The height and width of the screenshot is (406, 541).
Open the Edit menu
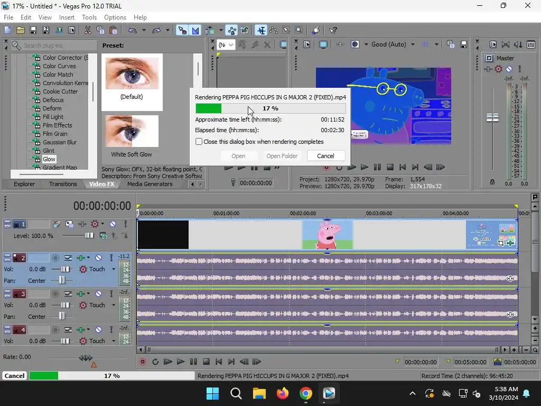pyautogui.click(x=26, y=17)
